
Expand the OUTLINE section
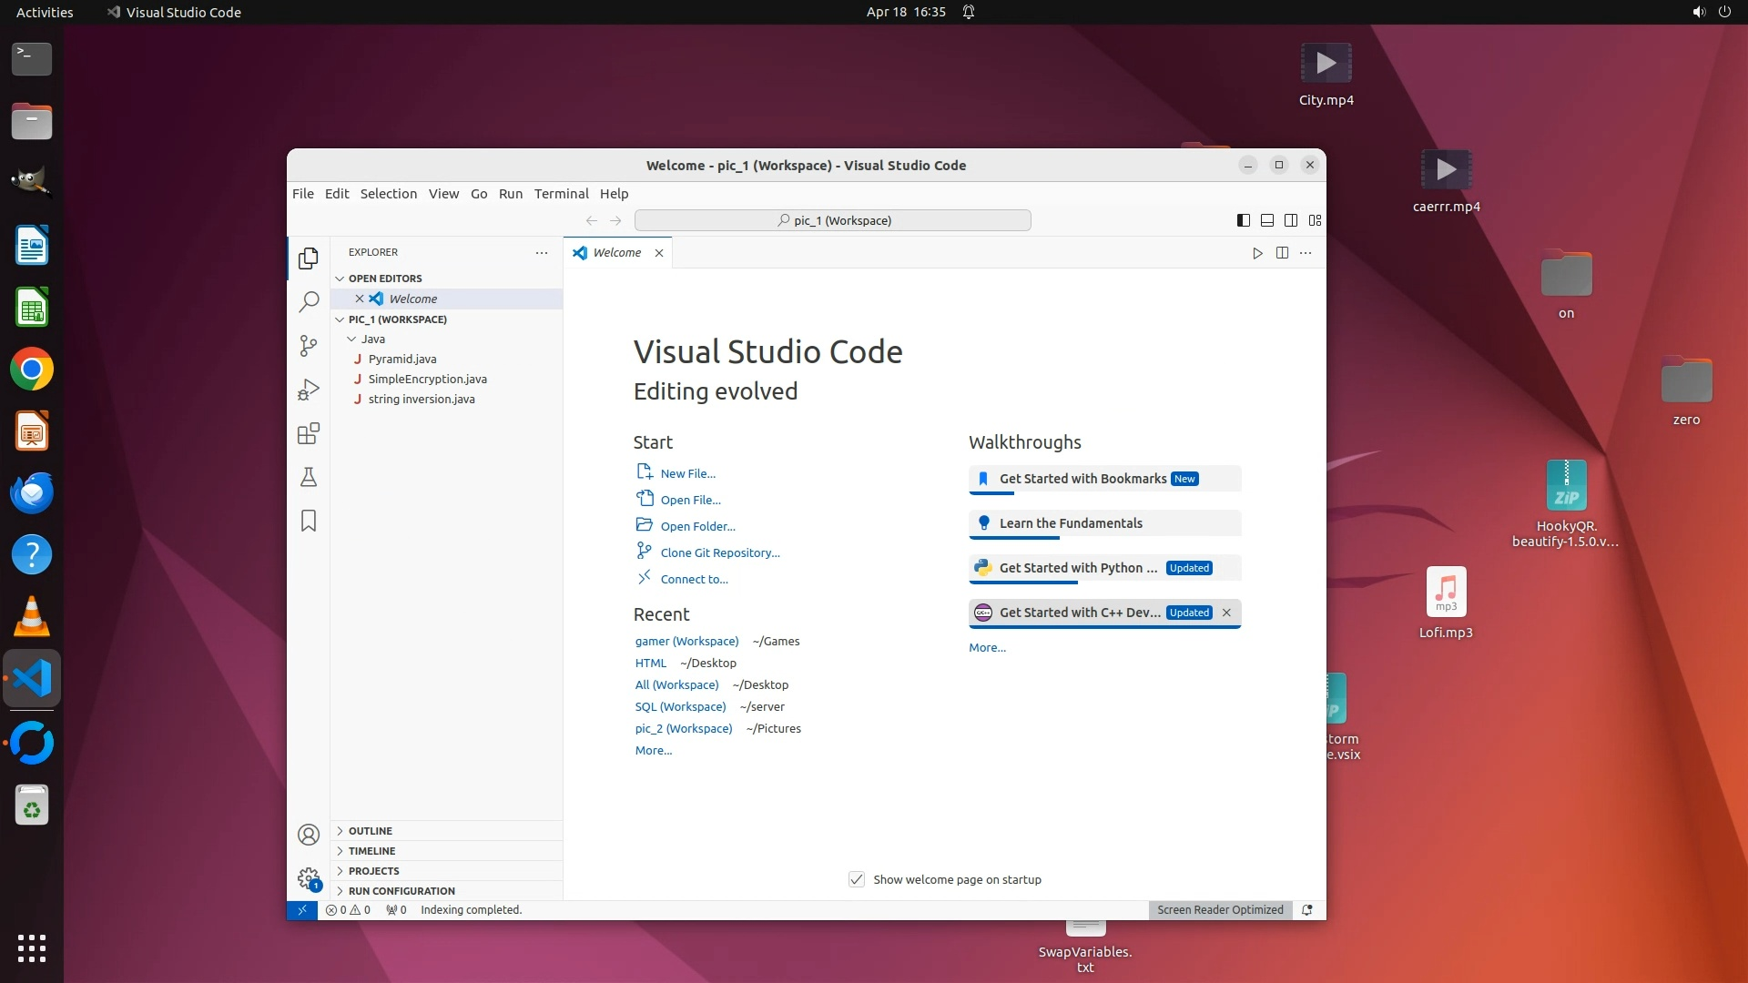[x=370, y=831]
